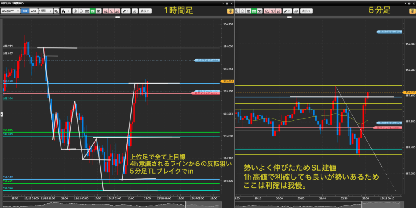The image size is (416, 208).
Task: Zoom out on the 1-hour chart
Action: [x=81, y=11]
